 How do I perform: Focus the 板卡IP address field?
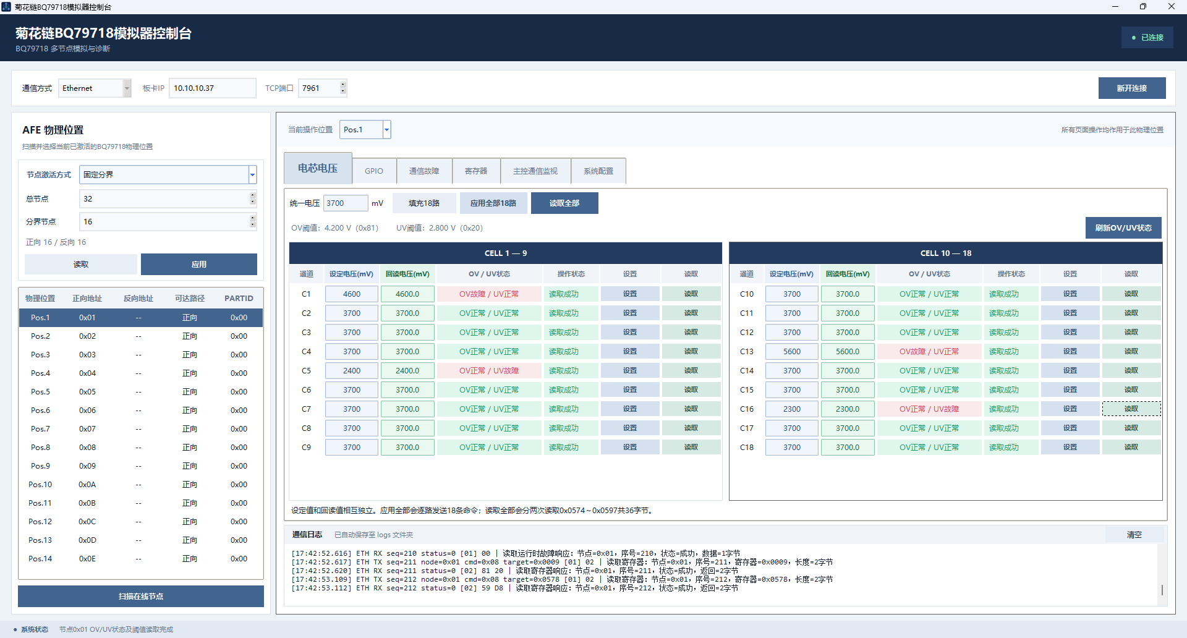pos(213,88)
